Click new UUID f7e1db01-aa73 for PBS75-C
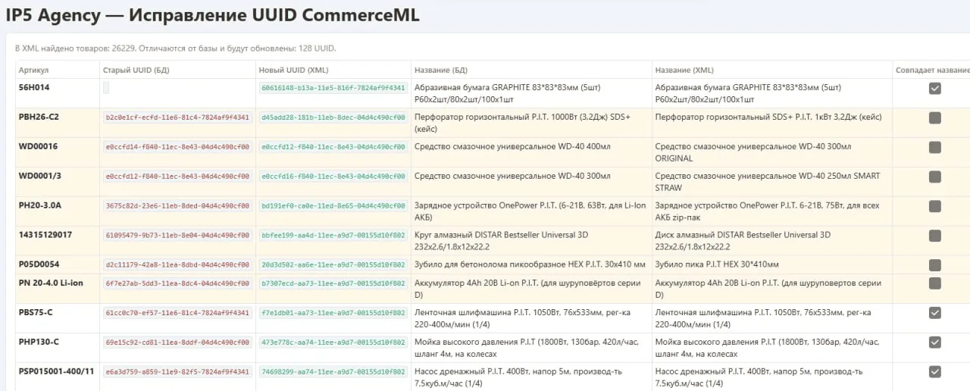 tap(333, 313)
